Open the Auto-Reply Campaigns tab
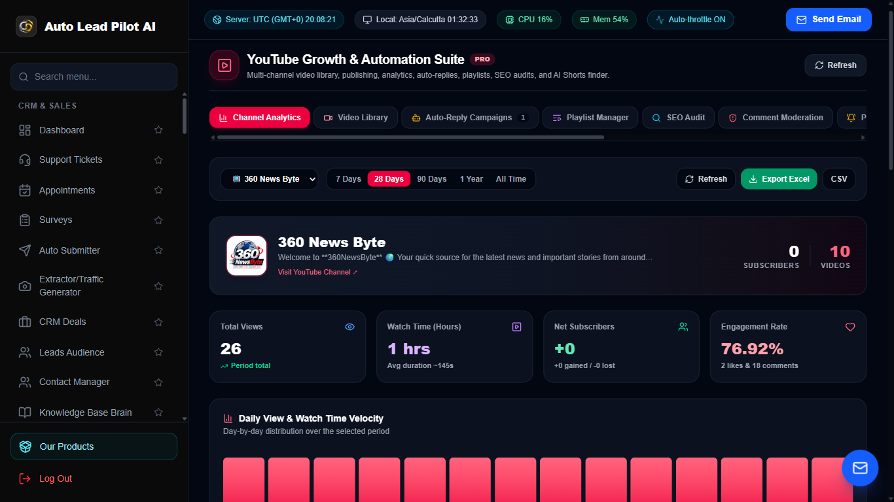 [x=470, y=118]
